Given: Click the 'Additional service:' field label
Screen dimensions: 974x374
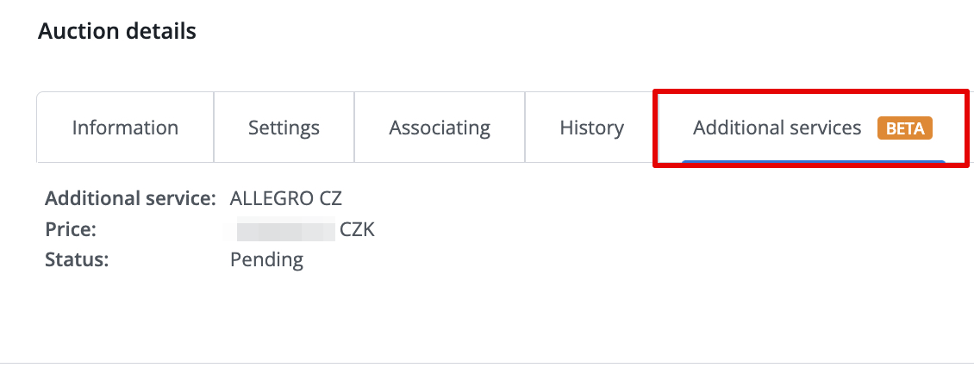Looking at the screenshot, I should tap(130, 199).
